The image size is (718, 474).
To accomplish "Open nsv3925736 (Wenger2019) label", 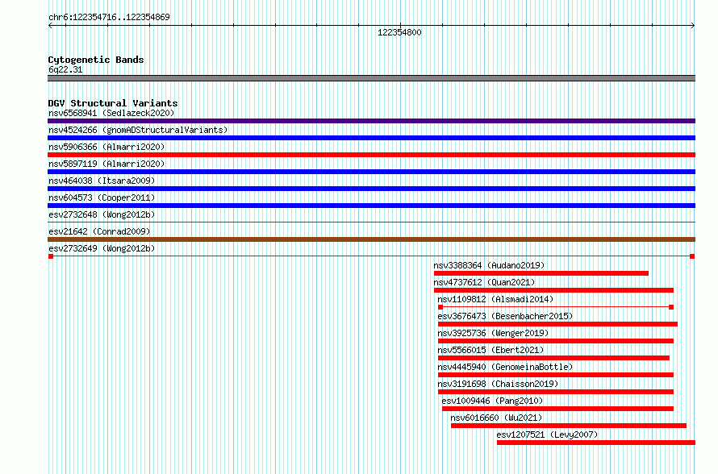I will click(493, 333).
